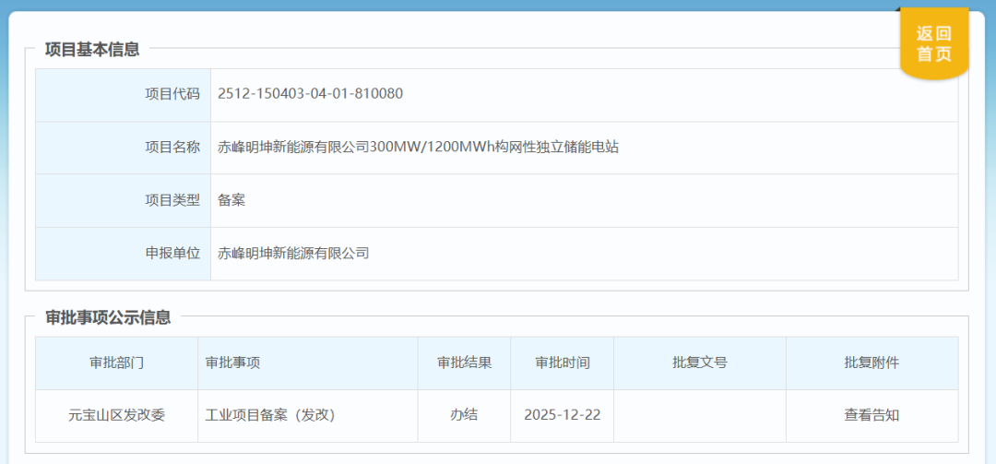Click the 返回首页 button
Viewport: 996px width, 464px height.
933,44
